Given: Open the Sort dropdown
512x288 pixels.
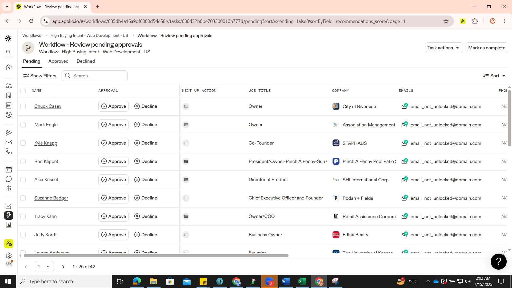Looking at the screenshot, I should tap(494, 76).
